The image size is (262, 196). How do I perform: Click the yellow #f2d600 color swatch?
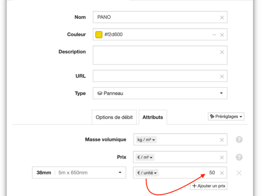click(x=99, y=35)
